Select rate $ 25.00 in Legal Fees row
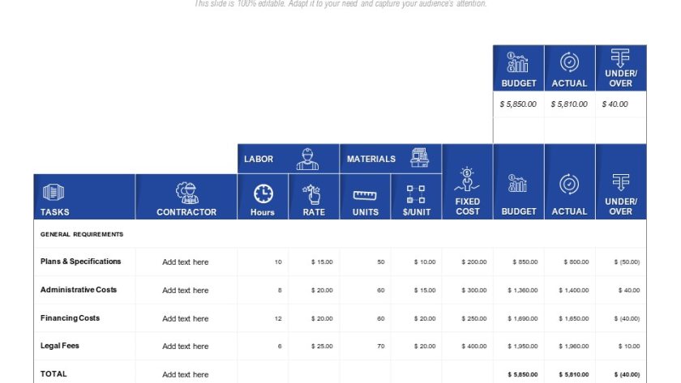This screenshot has width=681, height=383. [322, 346]
